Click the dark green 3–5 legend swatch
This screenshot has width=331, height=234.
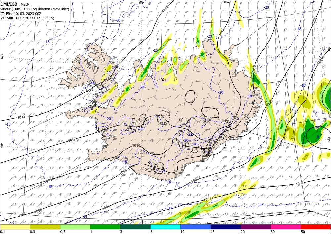pyautogui.click(x=135, y=227)
